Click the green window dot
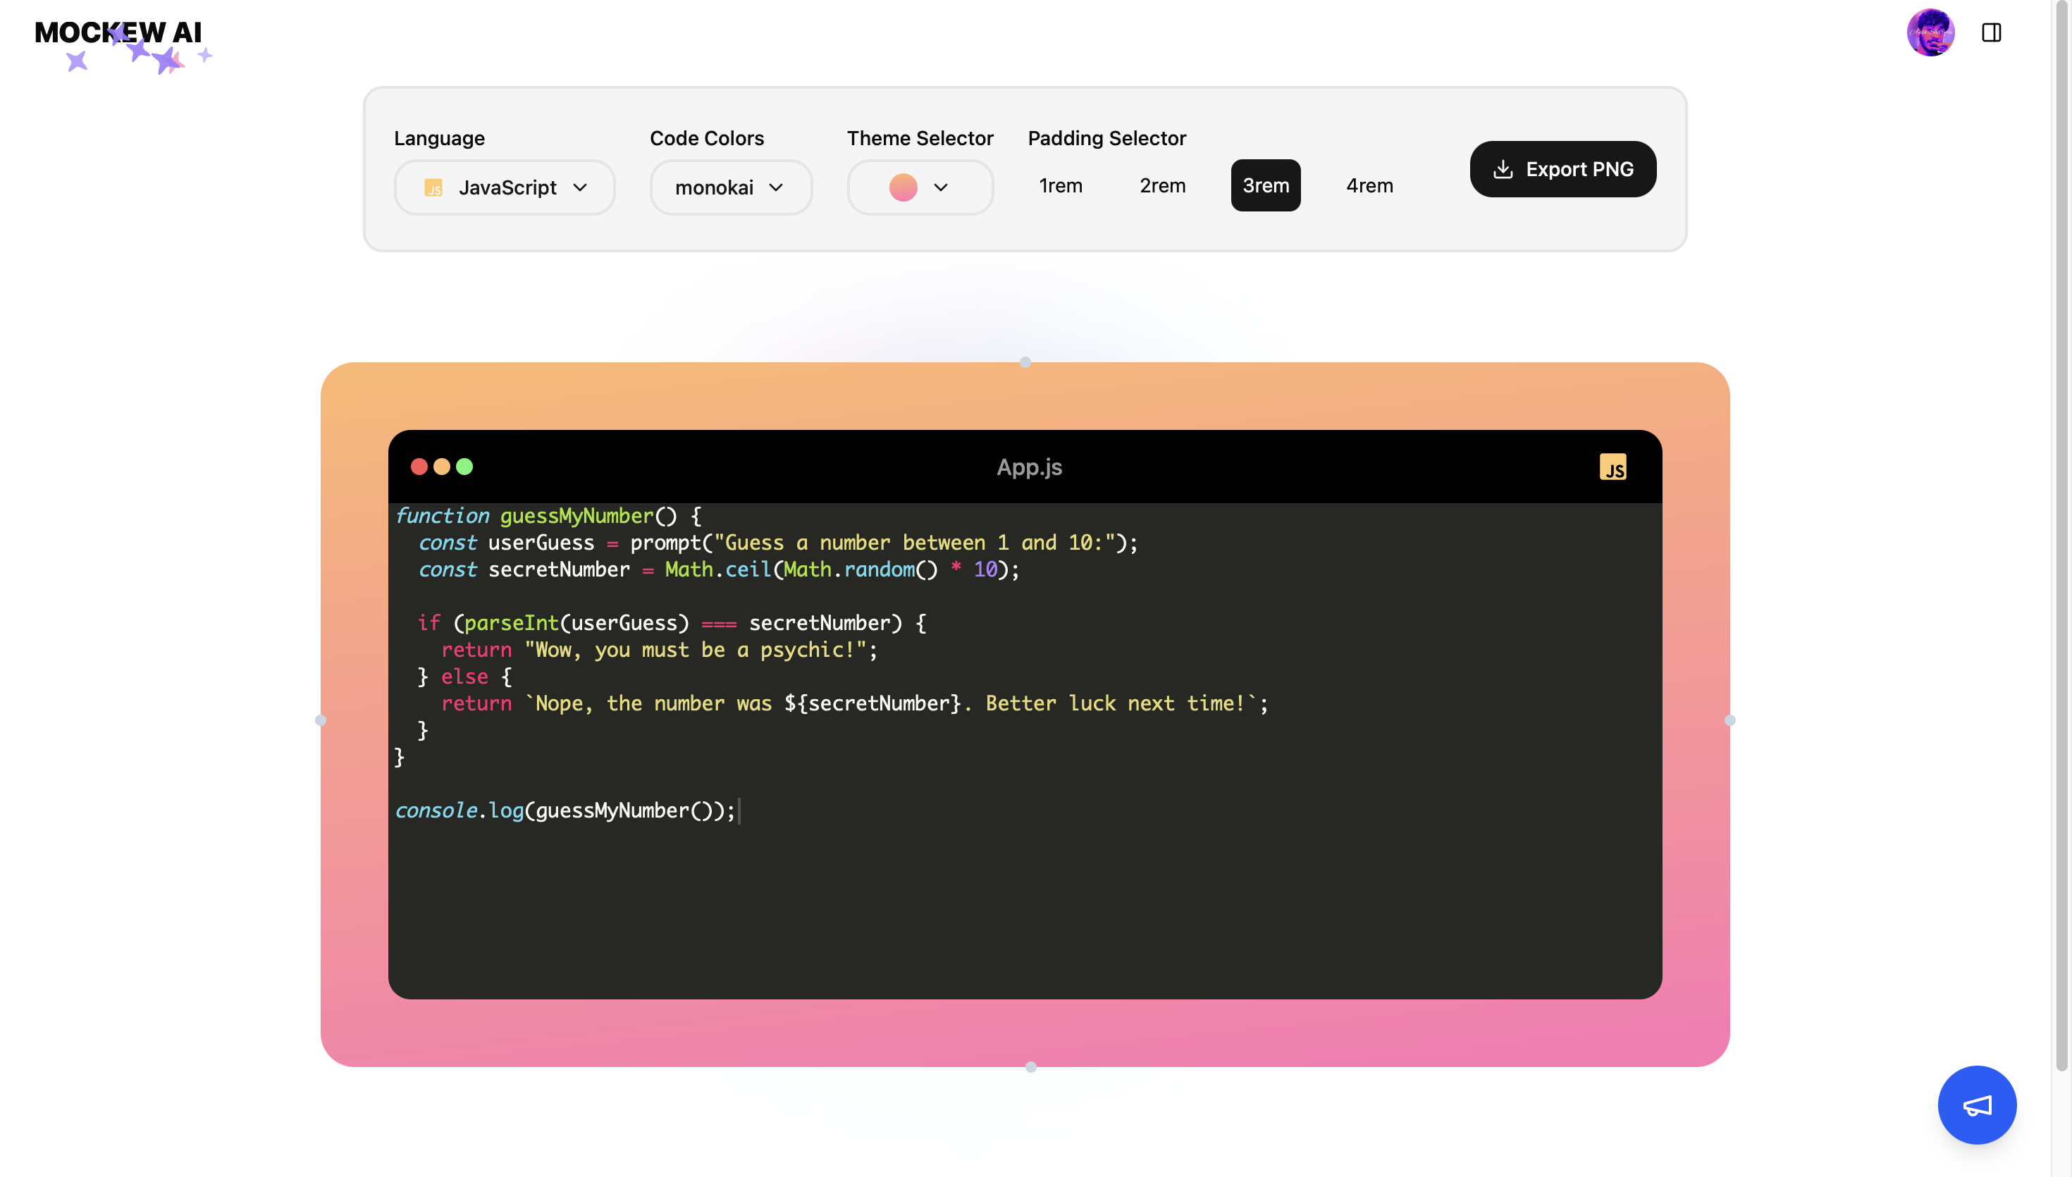This screenshot has height=1177, width=2072. tap(464, 467)
